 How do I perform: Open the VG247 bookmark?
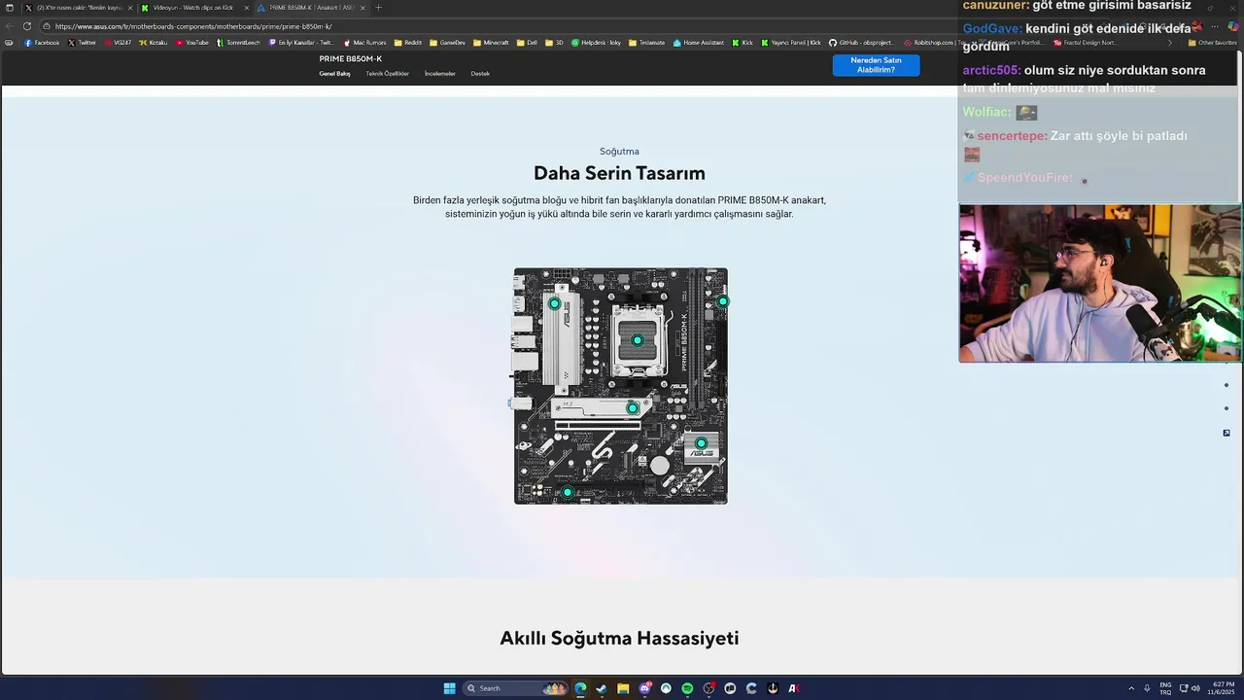pos(118,43)
